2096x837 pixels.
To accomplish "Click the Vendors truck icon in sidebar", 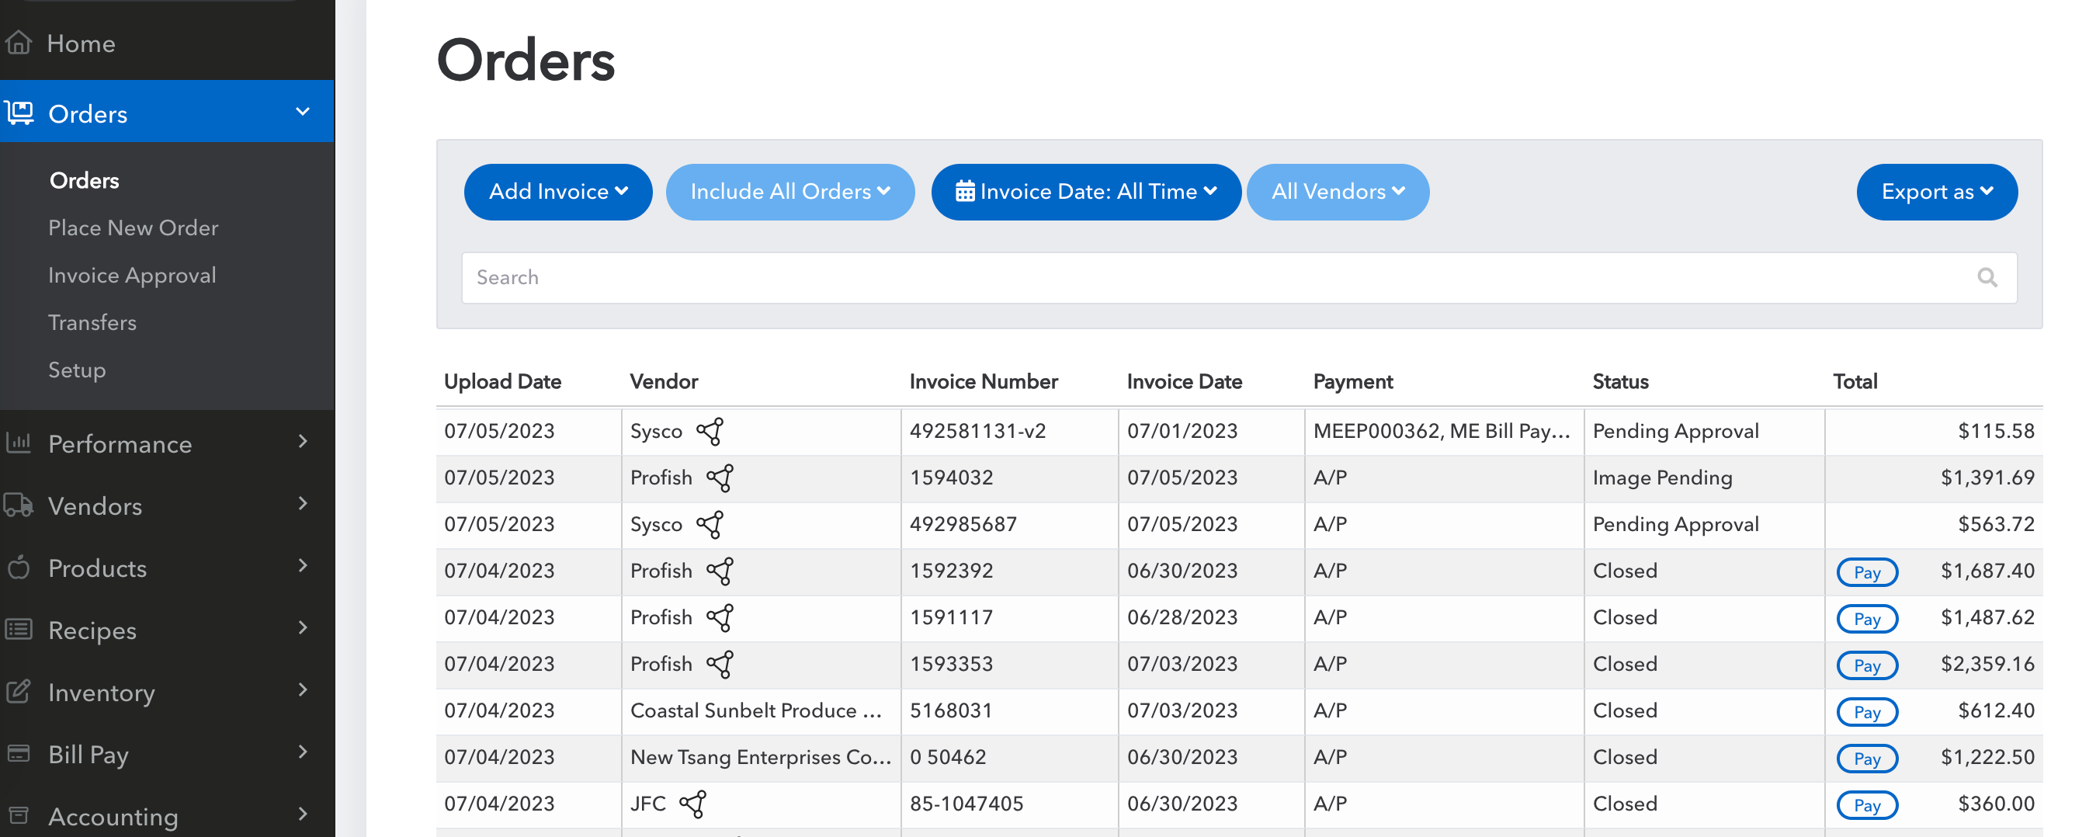I will click(19, 505).
